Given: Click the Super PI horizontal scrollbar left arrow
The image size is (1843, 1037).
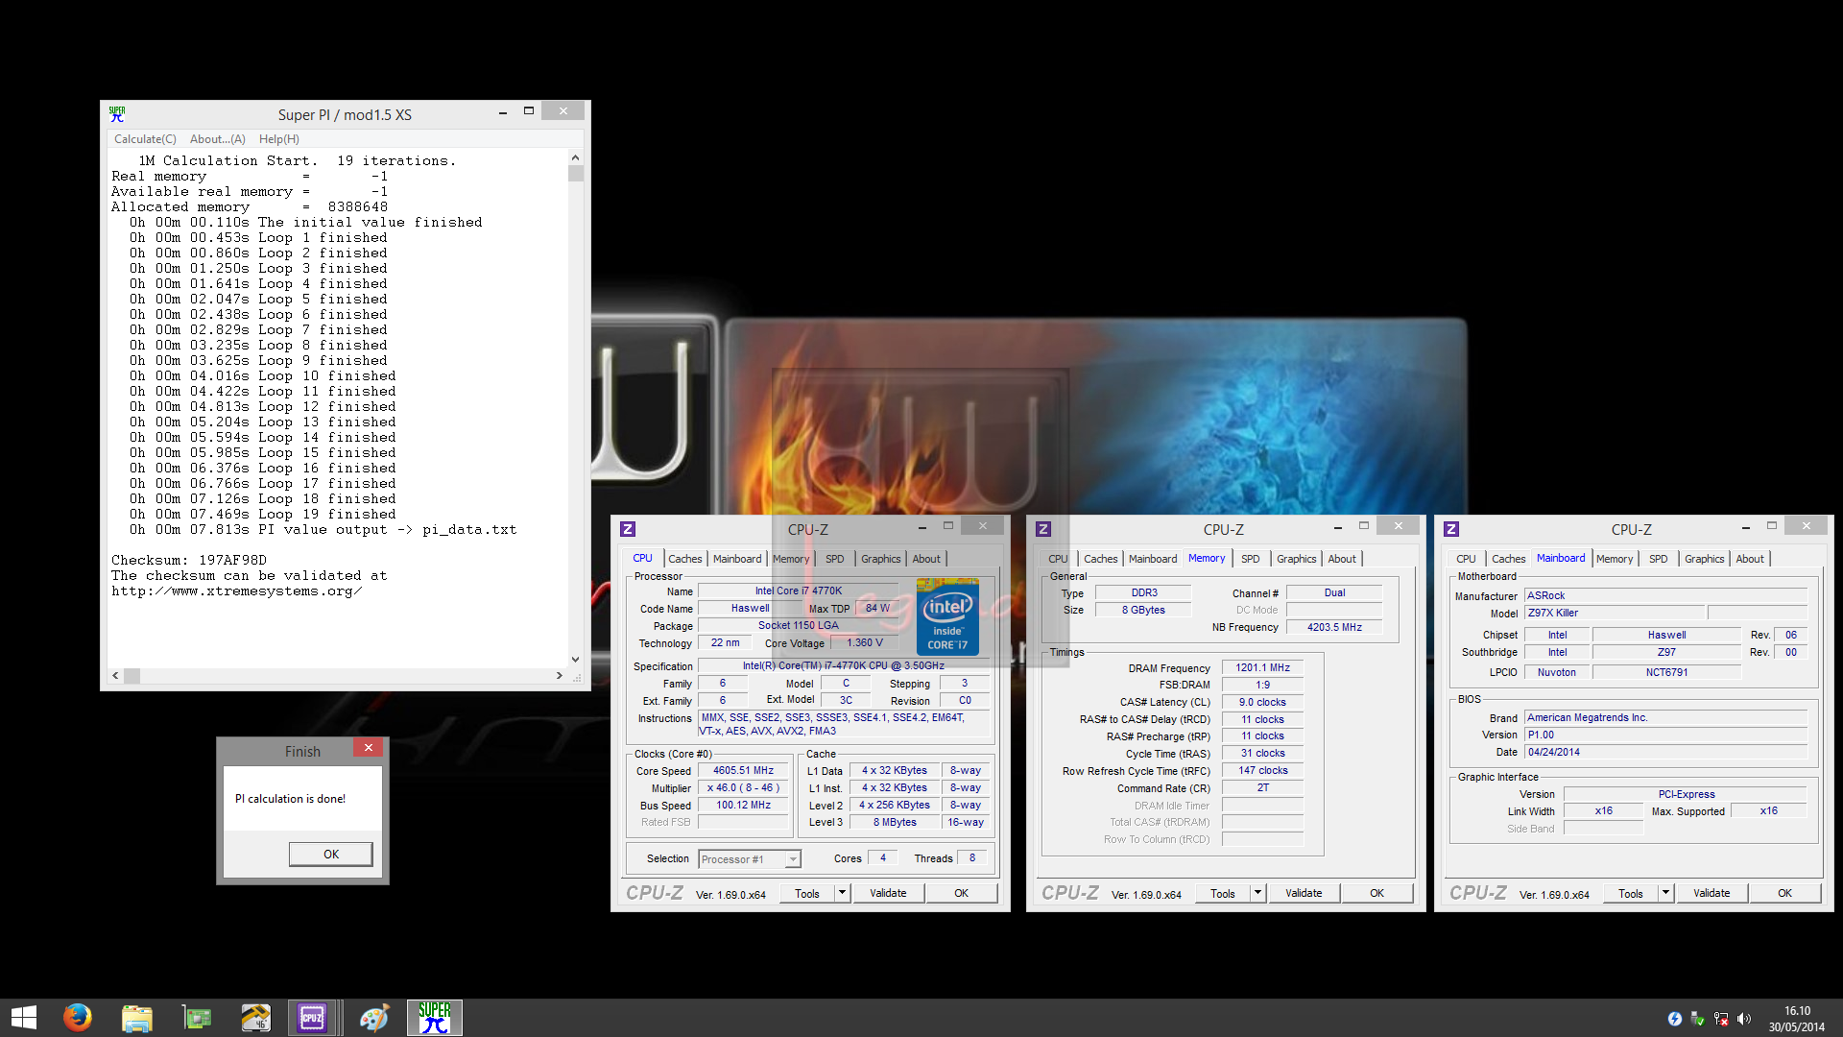Looking at the screenshot, I should pyautogui.click(x=116, y=676).
